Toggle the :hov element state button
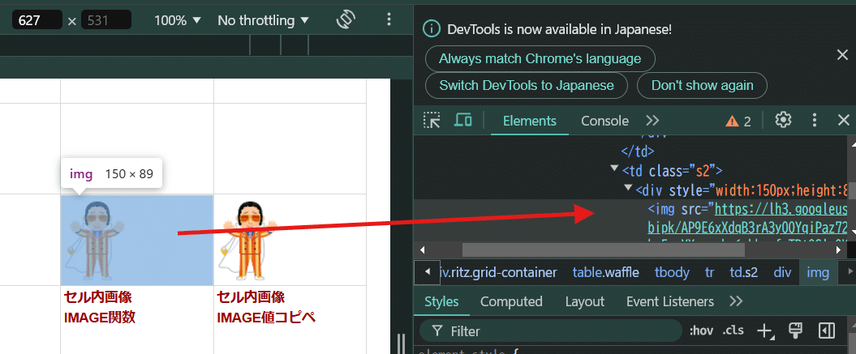 [x=702, y=331]
